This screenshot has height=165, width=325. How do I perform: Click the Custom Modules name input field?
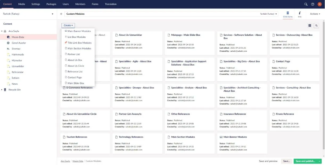(160, 14)
